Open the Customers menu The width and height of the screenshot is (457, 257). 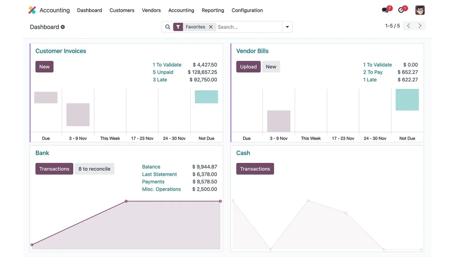pyautogui.click(x=122, y=10)
